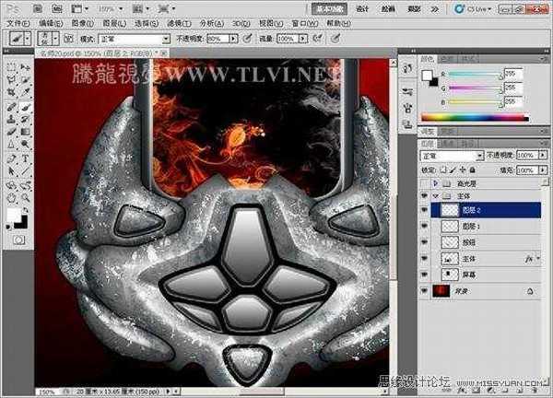Open layer fill slider arrow

[x=543, y=170]
